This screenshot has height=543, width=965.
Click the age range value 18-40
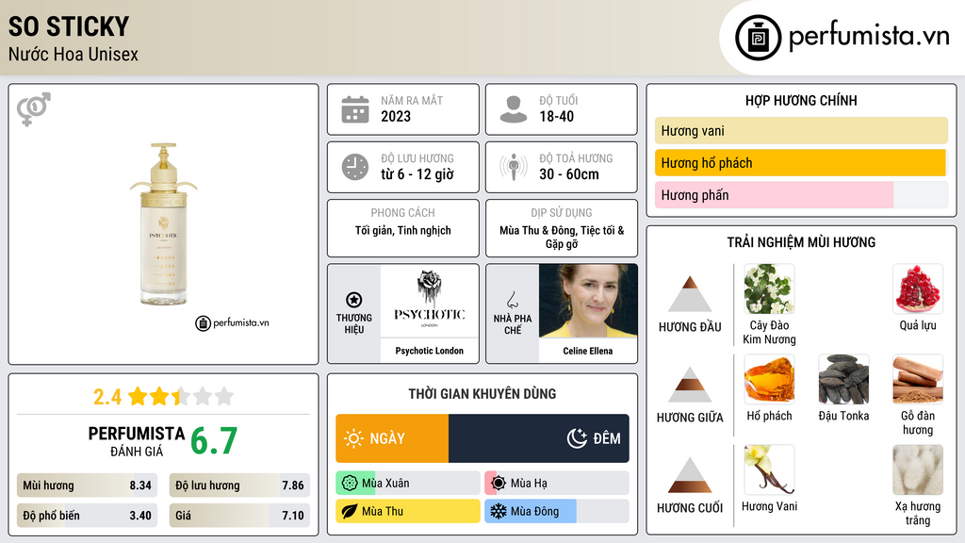pyautogui.click(x=556, y=116)
